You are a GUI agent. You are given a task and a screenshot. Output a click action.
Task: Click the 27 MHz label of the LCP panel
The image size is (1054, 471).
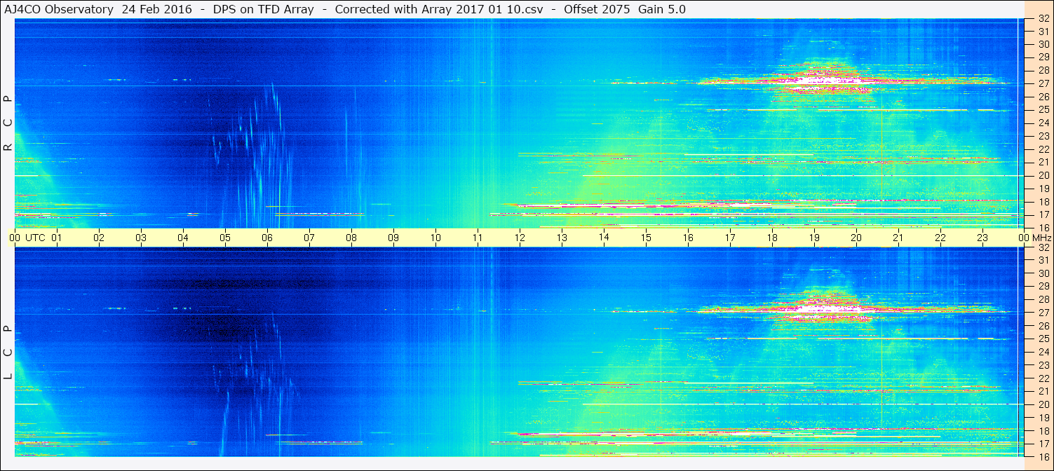[x=1043, y=313]
